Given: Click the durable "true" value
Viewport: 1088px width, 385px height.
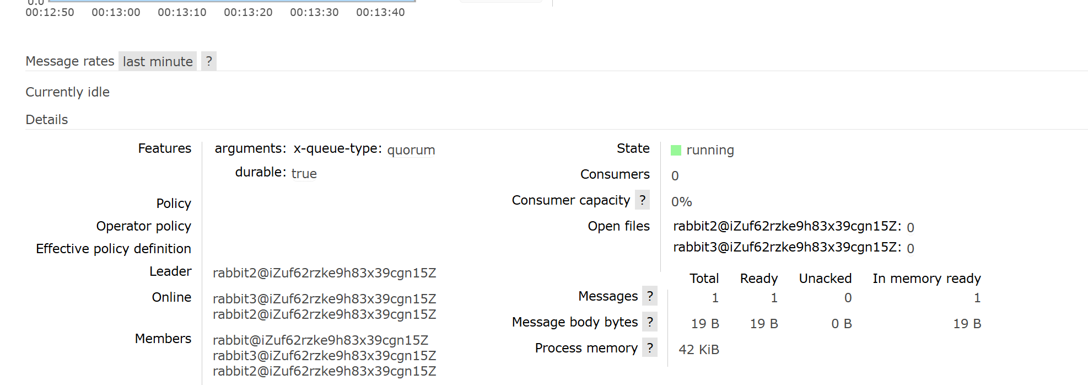Looking at the screenshot, I should [304, 174].
